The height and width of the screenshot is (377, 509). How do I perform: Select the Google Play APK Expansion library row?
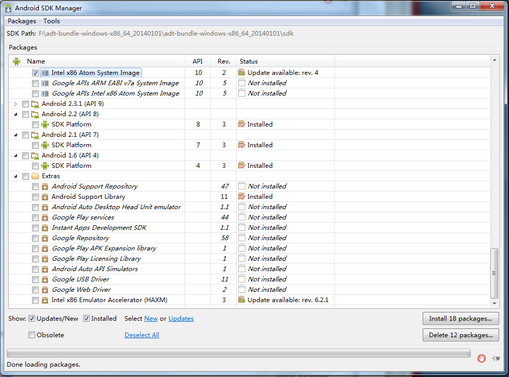tap(249, 248)
